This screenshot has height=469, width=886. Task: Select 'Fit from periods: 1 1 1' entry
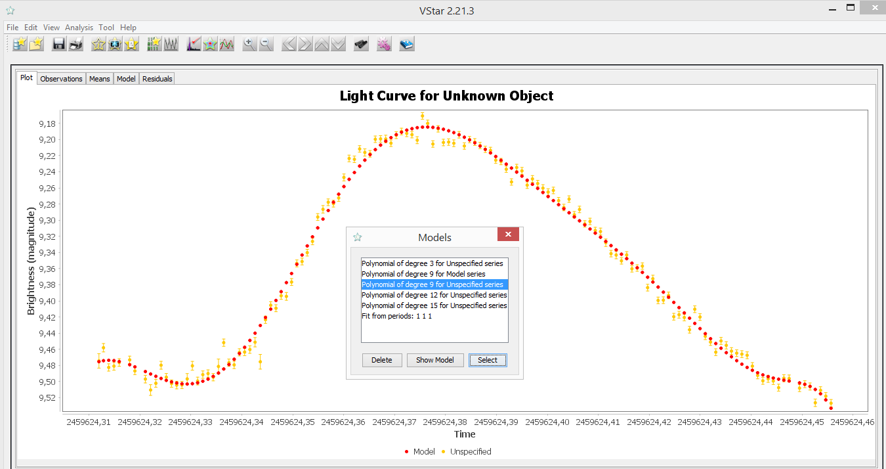434,316
